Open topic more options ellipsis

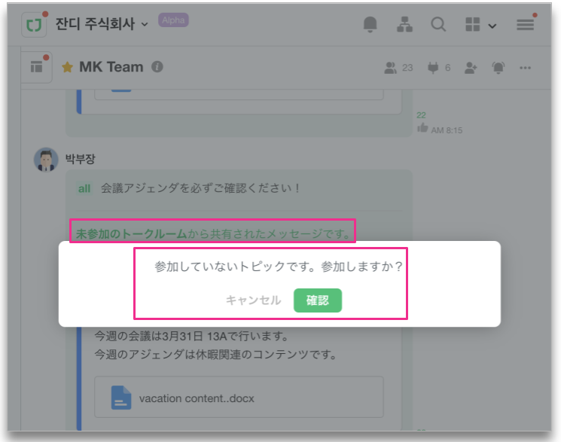(x=525, y=68)
